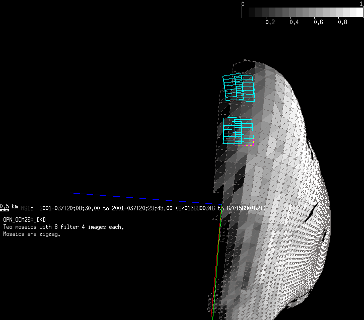Viewport: 364px width, 320px height.
Task: Select the magenta-yellow dashed image frame
Action: (x=244, y=138)
